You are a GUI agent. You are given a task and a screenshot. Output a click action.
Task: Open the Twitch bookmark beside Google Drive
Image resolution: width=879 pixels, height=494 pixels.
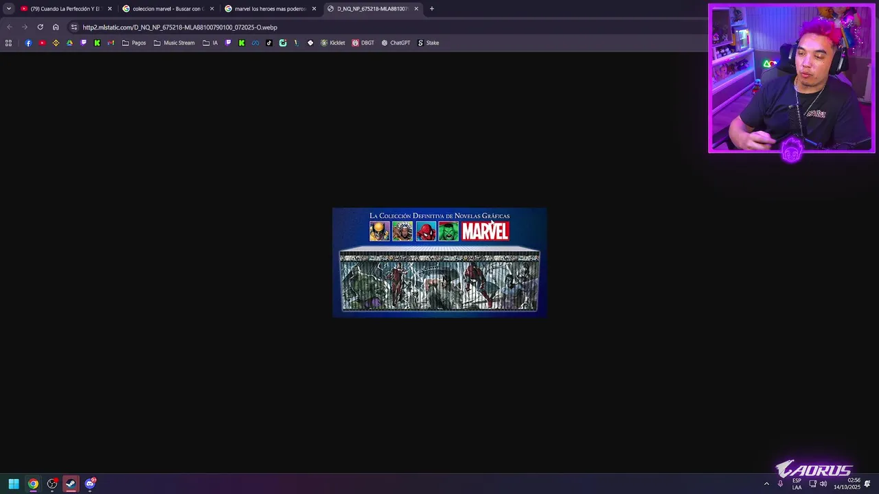tap(84, 43)
